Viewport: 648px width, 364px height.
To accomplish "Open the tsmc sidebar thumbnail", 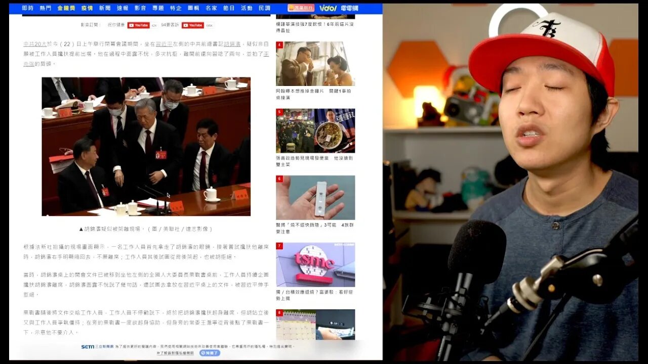I will [315, 264].
